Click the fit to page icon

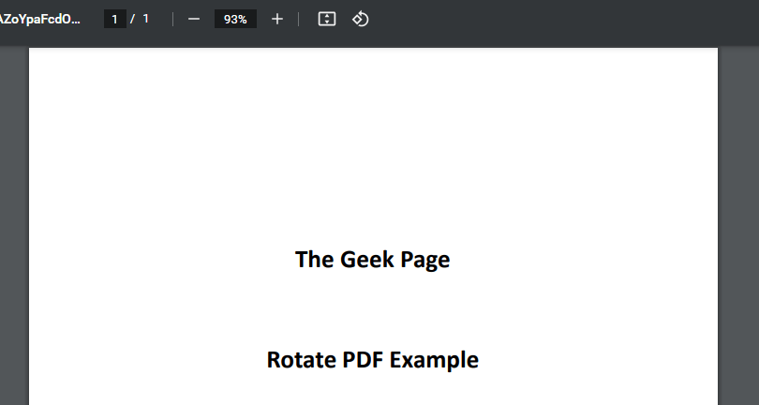(327, 19)
